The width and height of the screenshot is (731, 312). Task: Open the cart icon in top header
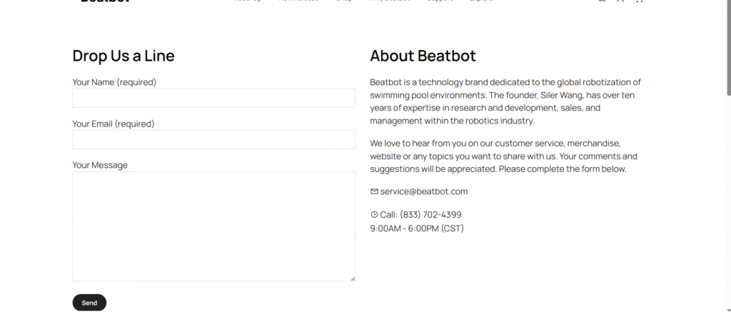639,1
